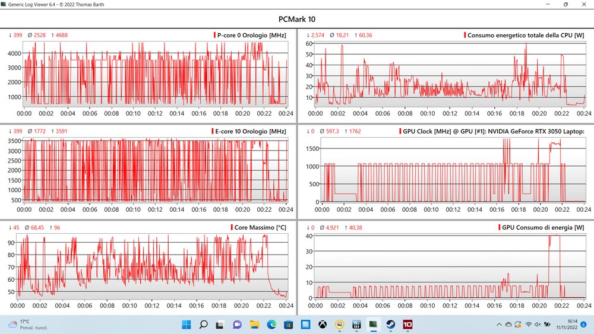Open taskbar Search magnifier
The height and width of the screenshot is (334, 594).
(203, 325)
